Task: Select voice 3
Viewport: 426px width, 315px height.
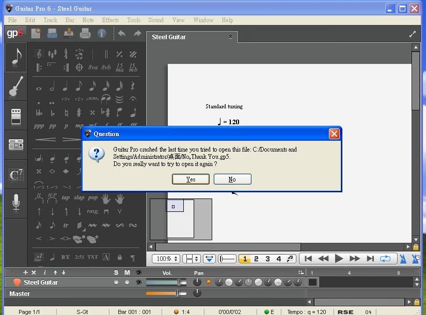Action: coord(267,259)
